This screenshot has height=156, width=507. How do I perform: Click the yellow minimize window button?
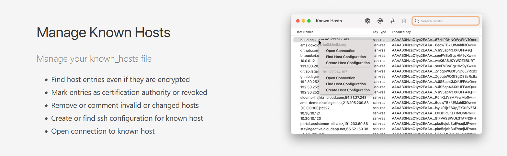tap(303, 21)
